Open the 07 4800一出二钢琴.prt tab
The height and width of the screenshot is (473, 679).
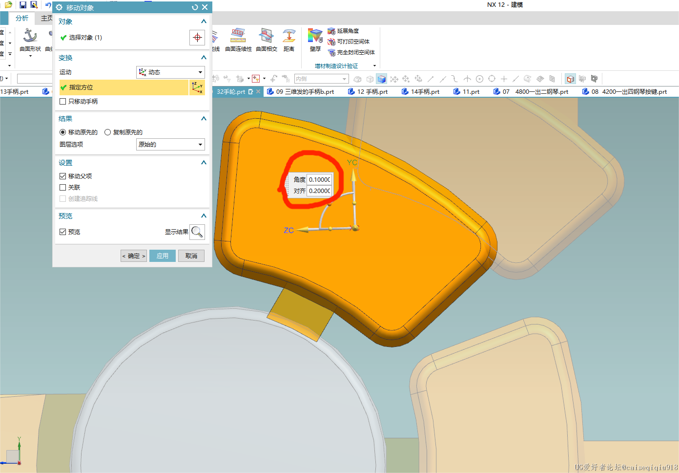click(x=531, y=92)
